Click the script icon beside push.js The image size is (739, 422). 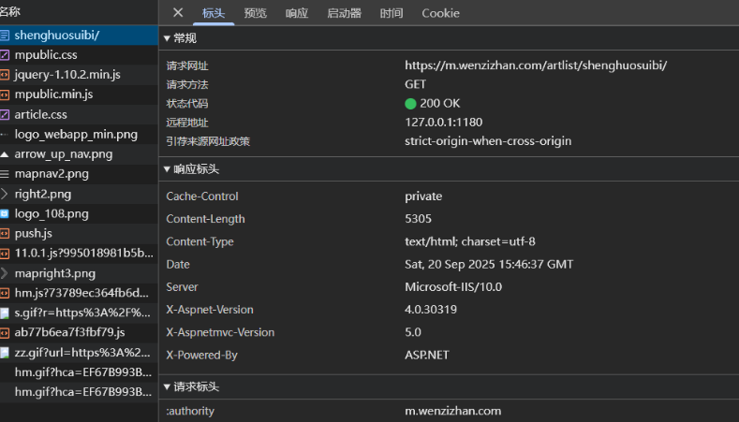pos(6,234)
